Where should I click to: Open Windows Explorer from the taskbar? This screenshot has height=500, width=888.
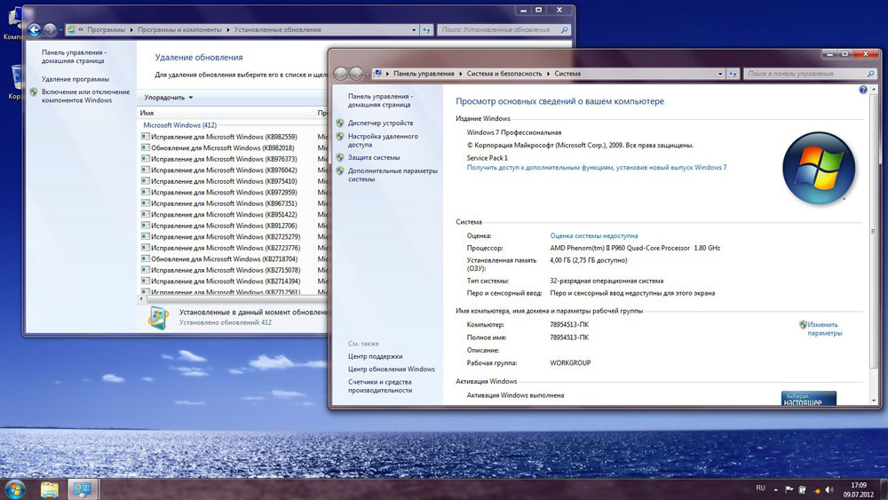pos(50,488)
